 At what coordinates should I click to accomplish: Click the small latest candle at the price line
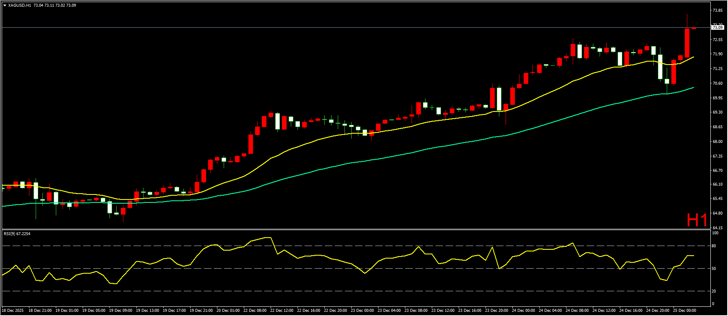tap(694, 28)
